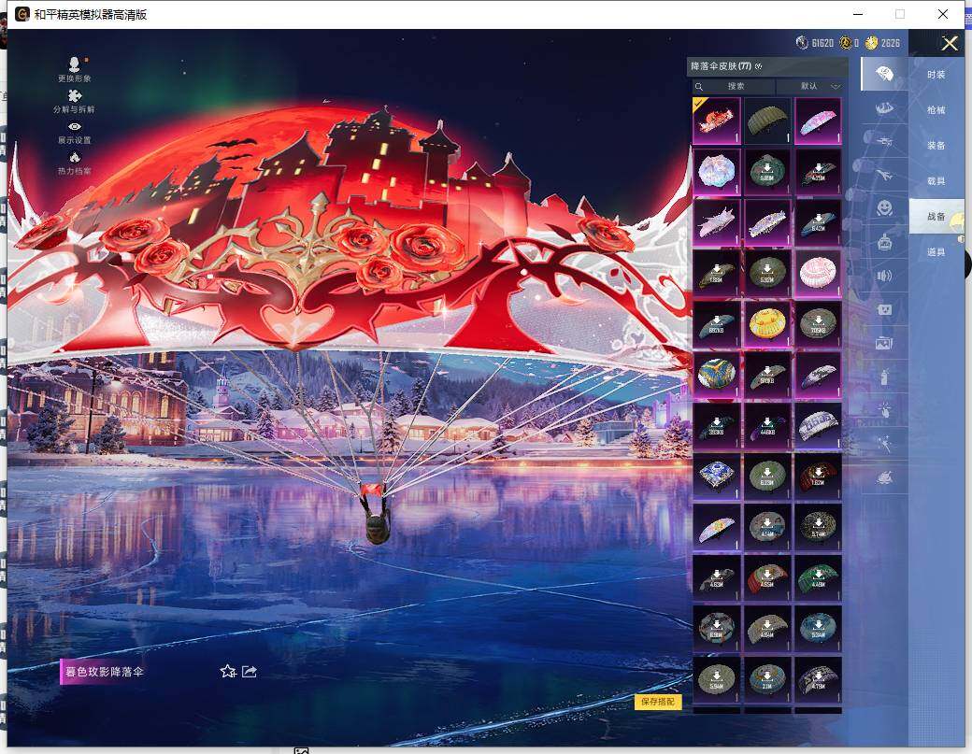This screenshot has height=754, width=972.
Task: Click the 搜索 search field
Action: pos(736,86)
